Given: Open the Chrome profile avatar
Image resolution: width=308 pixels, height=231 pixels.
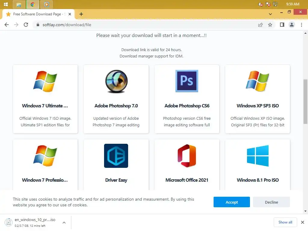Looking at the screenshot, I should [x=292, y=25].
